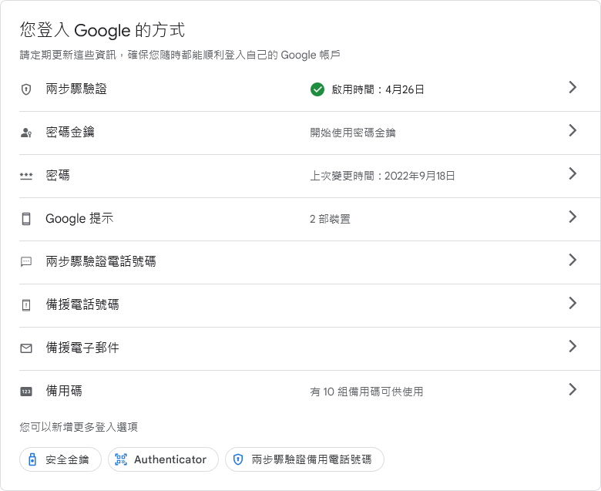The width and height of the screenshot is (601, 491).
Task: Click the passkey person icon beside 密碼金鑰
Action: point(26,133)
